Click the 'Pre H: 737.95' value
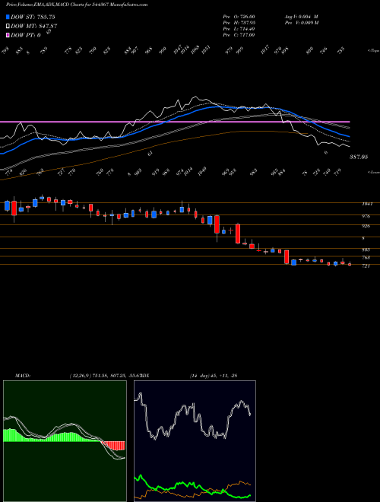 [x=239, y=23]
